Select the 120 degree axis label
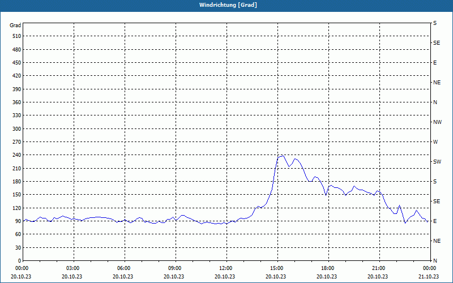The image size is (453, 283). [17, 208]
